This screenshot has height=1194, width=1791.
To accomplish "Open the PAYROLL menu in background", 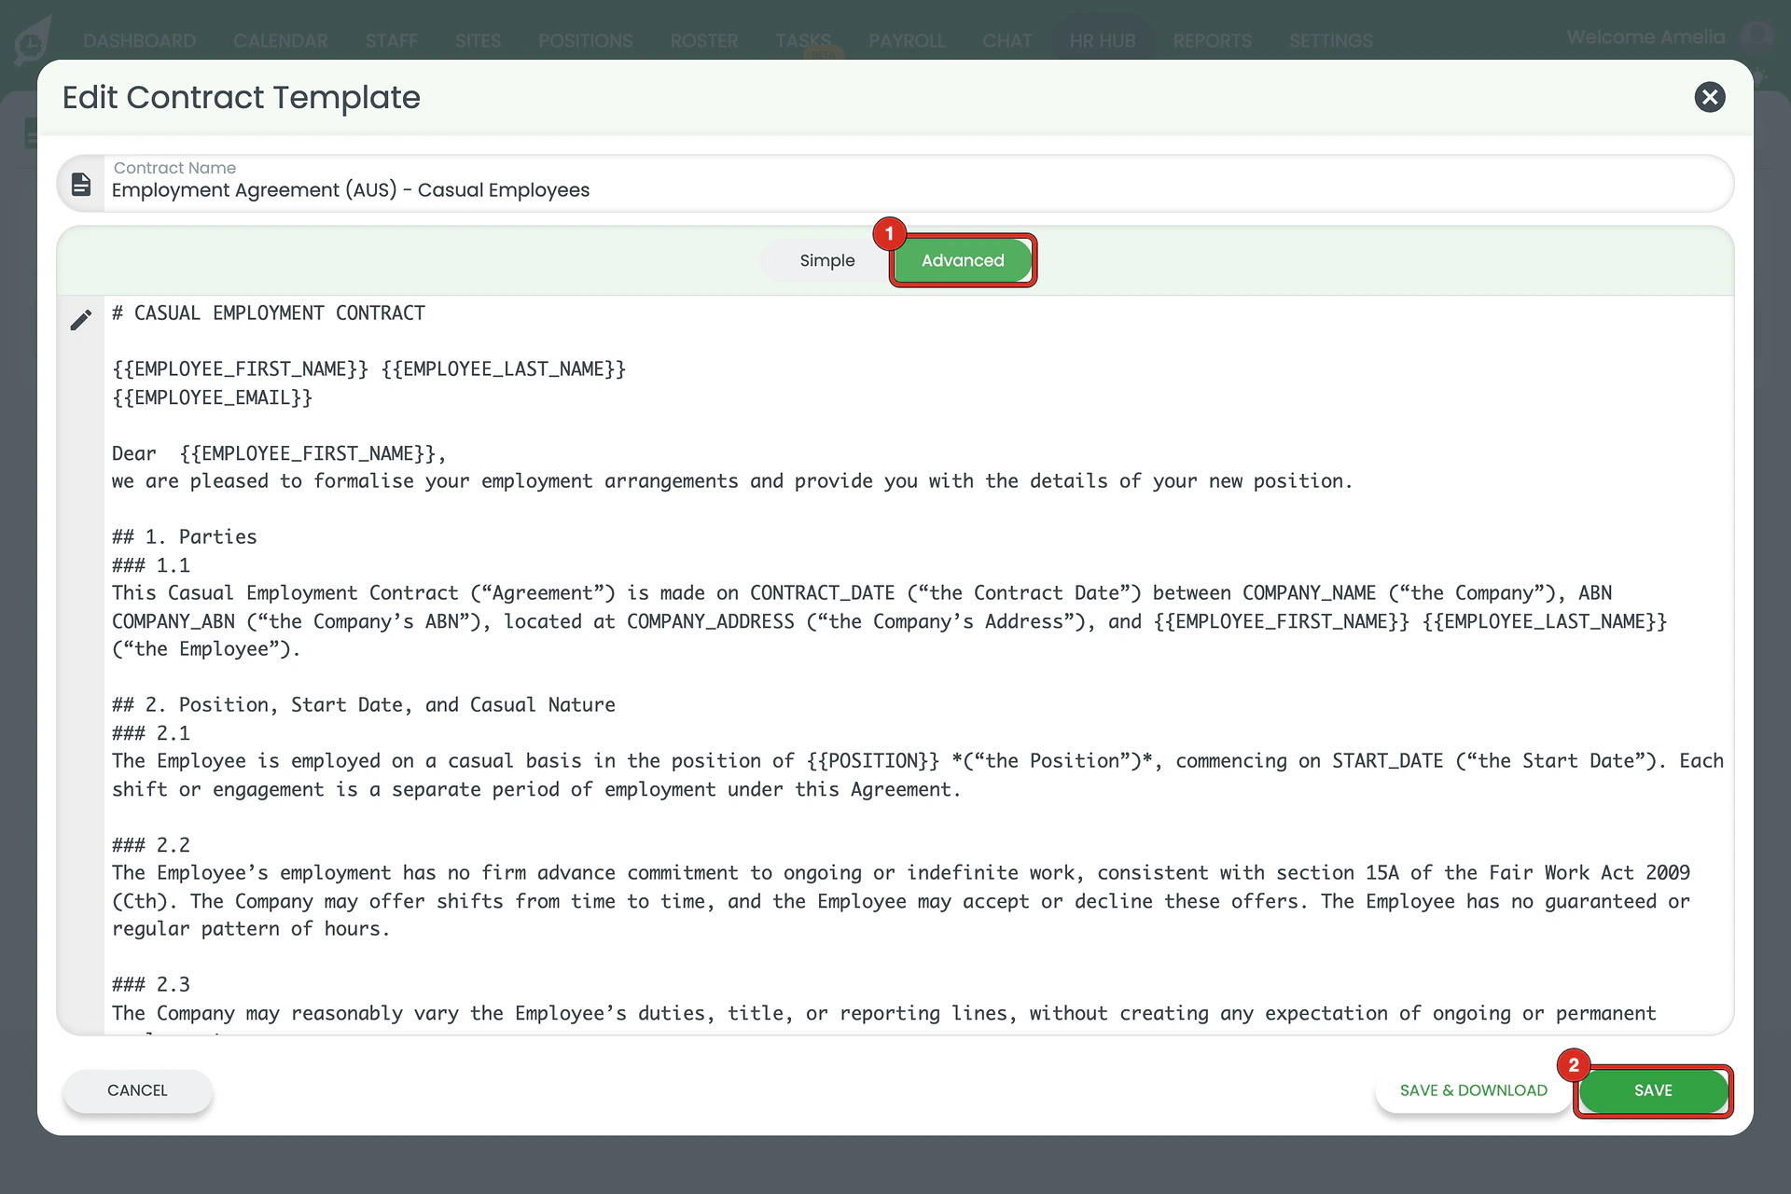I will pos(907,41).
